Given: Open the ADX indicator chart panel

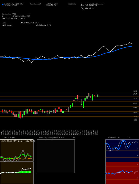Looking at the screenshot, I should [x=17, y=151].
